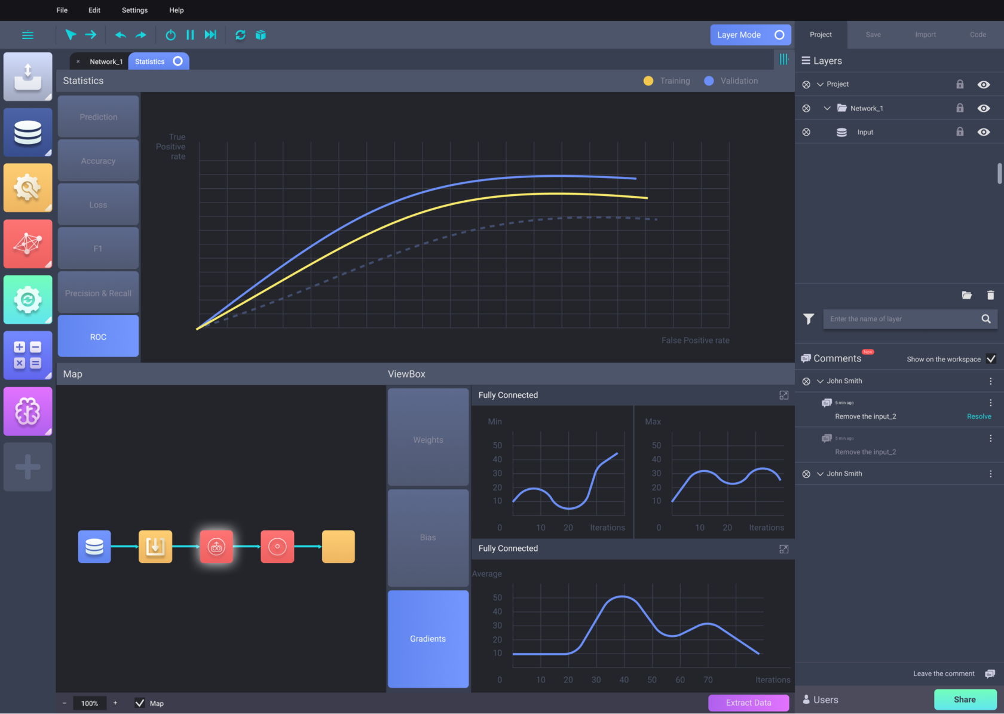This screenshot has width=1004, height=714.
Task: Open the calculator operations sidebar tool
Action: tap(27, 355)
